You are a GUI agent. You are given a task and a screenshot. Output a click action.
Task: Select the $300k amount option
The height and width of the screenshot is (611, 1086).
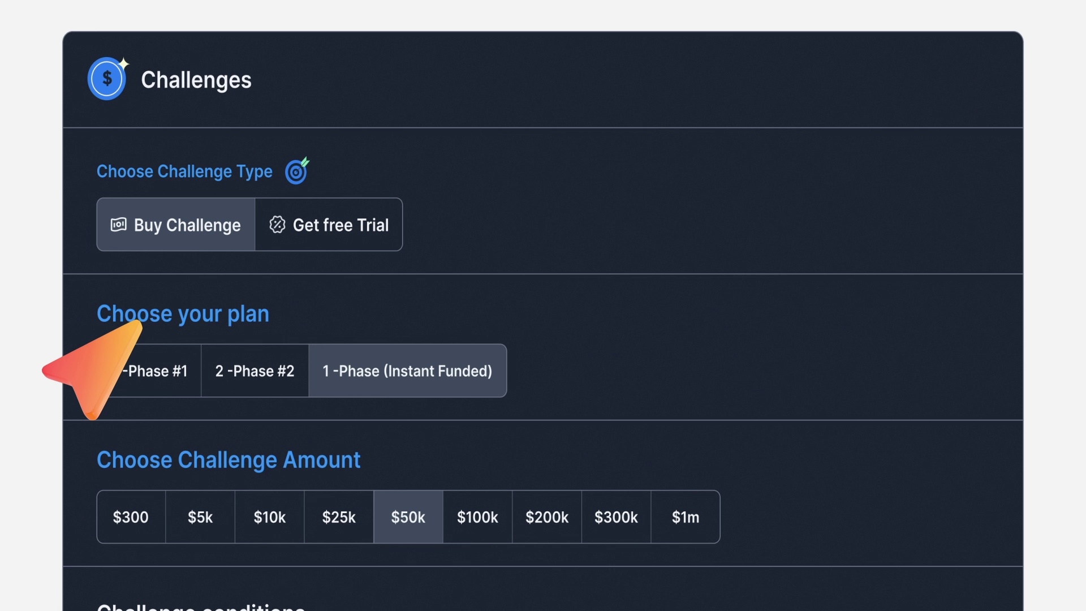point(616,517)
